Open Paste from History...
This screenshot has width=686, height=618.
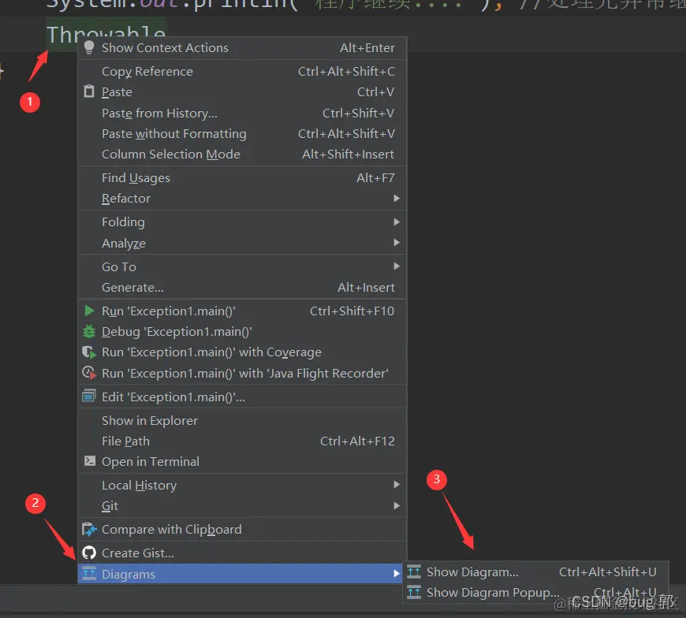pos(242,113)
